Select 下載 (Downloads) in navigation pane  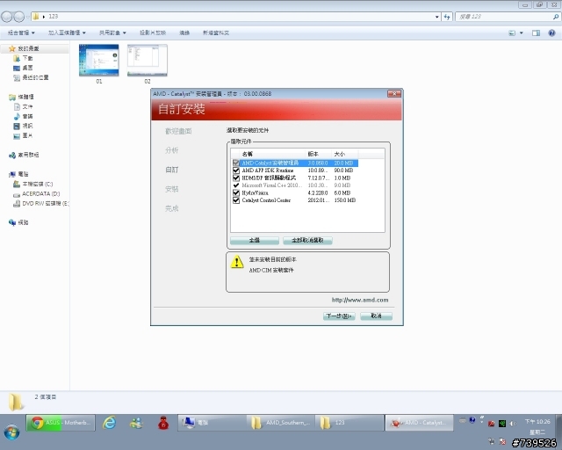pos(27,58)
